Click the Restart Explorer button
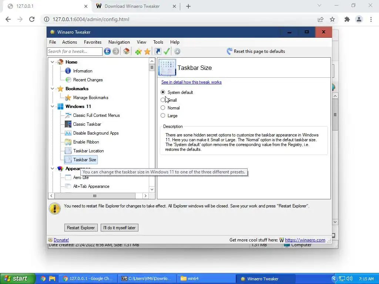Screen dimensions: 379x284 click(x=81, y=228)
